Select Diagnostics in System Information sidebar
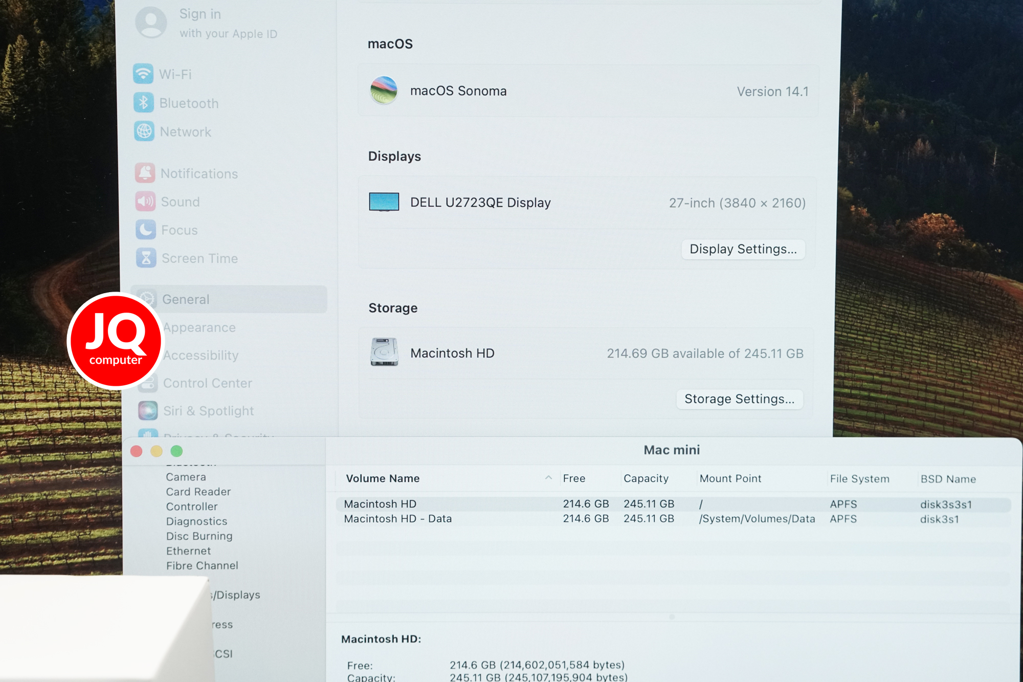The width and height of the screenshot is (1023, 682). 196,521
